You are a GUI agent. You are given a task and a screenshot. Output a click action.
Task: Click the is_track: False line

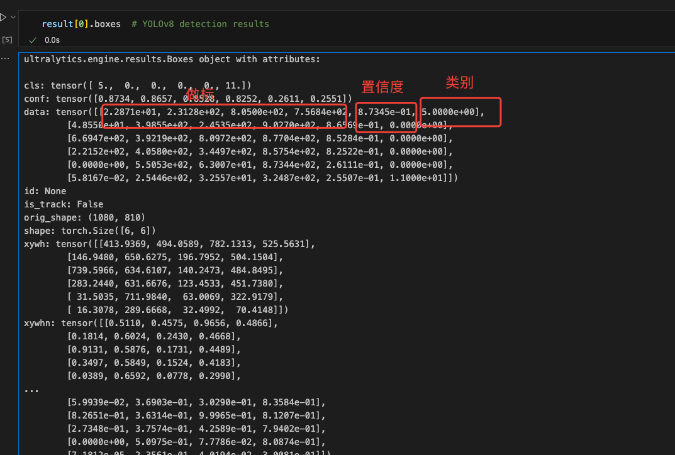coord(64,204)
